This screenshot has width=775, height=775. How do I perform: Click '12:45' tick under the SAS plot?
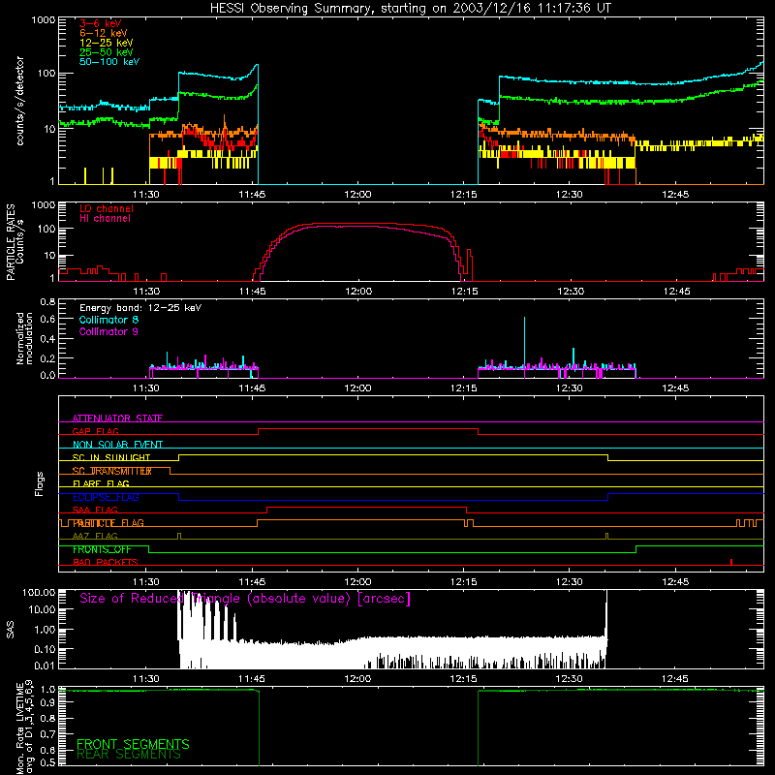point(674,679)
